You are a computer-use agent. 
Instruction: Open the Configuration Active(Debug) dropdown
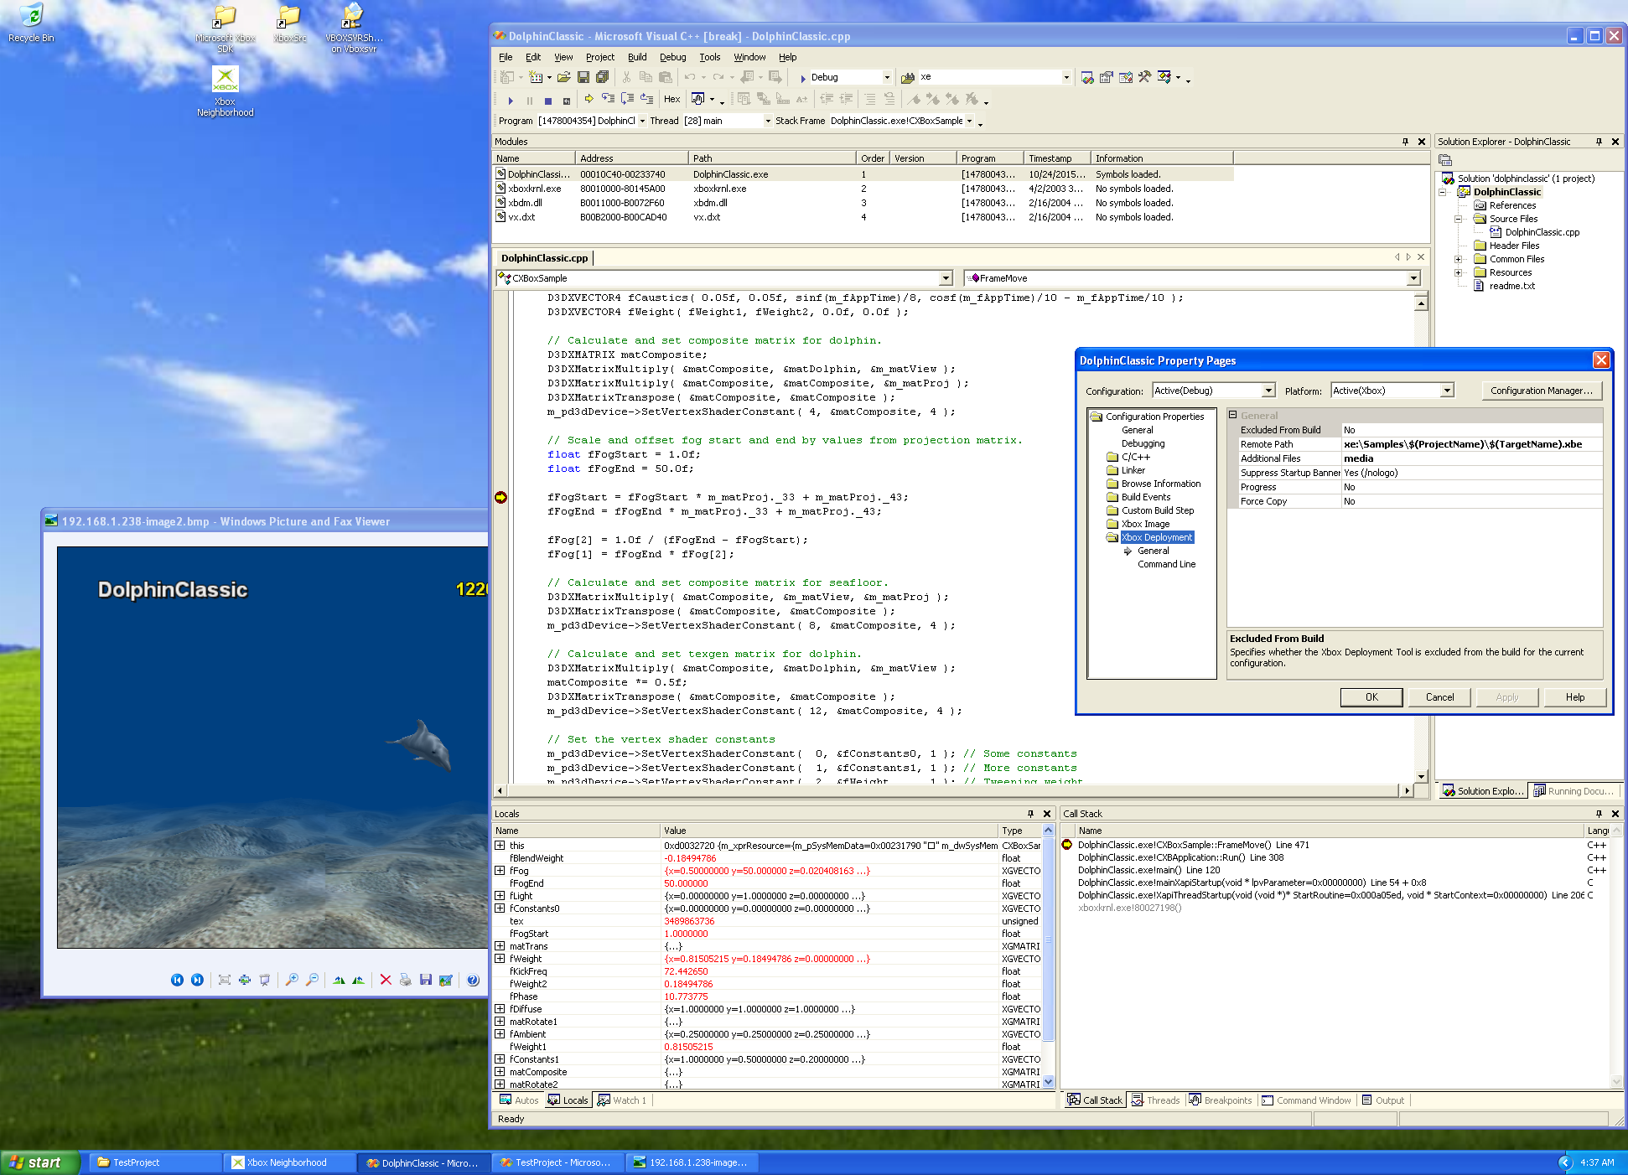(1268, 391)
